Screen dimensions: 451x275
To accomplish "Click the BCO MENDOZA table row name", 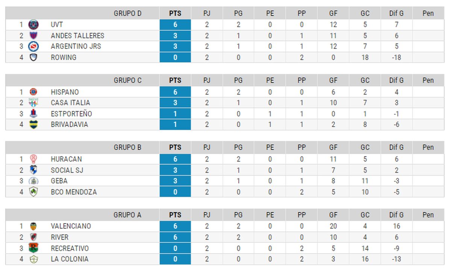I will click(x=74, y=192).
